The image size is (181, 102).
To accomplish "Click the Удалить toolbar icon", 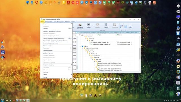I will click(x=106, y=26).
